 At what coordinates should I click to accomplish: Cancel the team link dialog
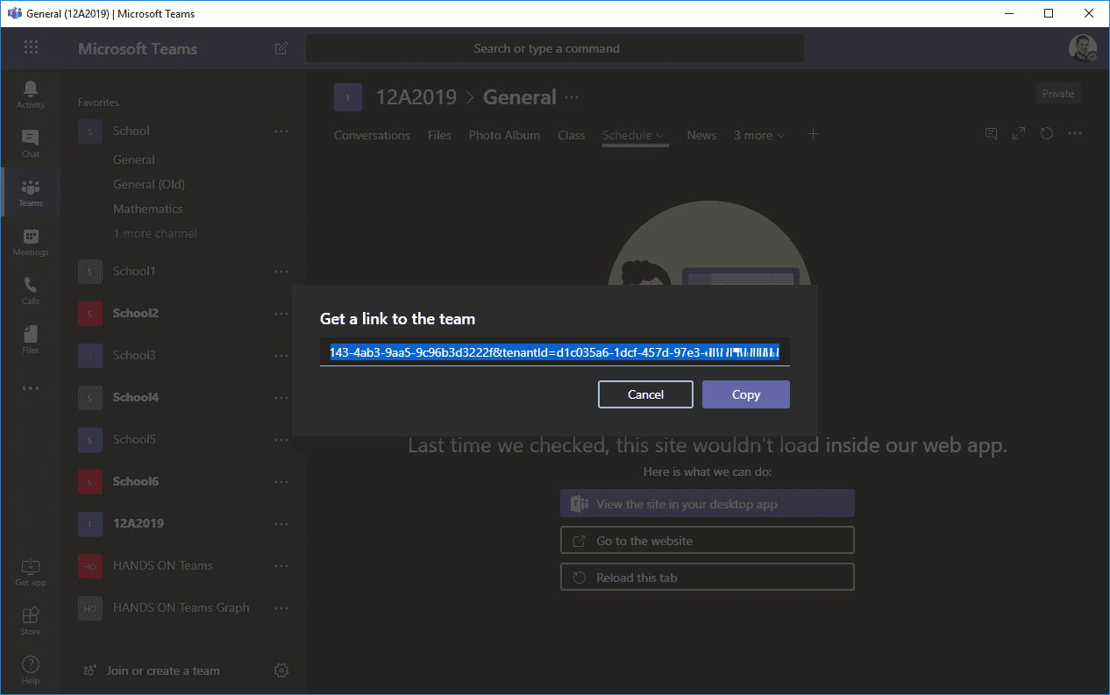645,394
